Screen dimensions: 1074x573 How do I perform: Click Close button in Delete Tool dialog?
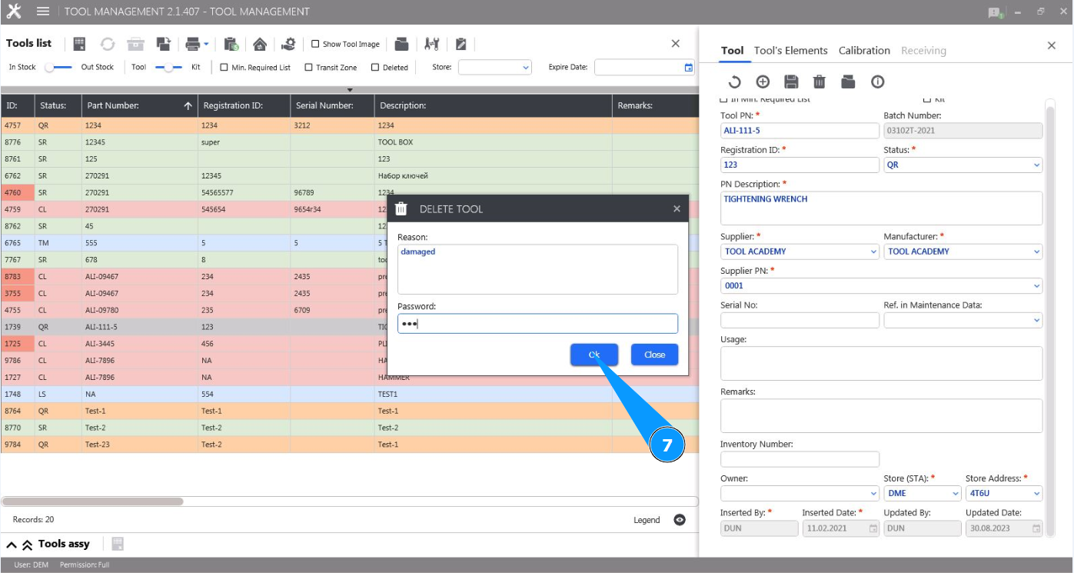[x=654, y=355]
